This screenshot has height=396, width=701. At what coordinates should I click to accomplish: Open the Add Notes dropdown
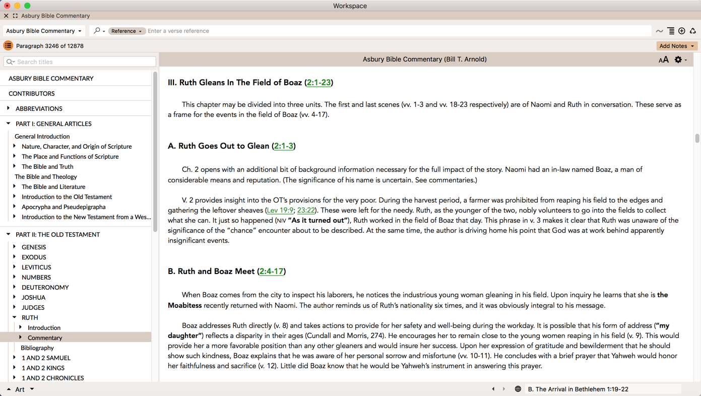[677, 46]
